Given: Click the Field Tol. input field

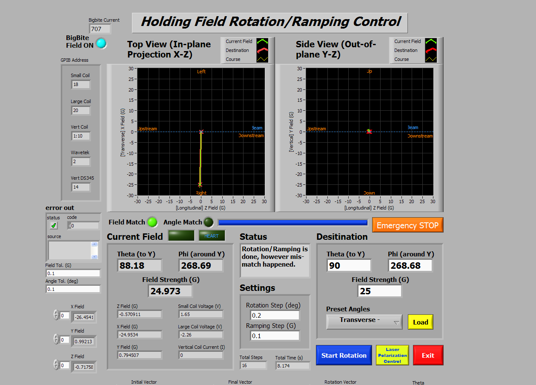Looking at the screenshot, I should 73,273.
